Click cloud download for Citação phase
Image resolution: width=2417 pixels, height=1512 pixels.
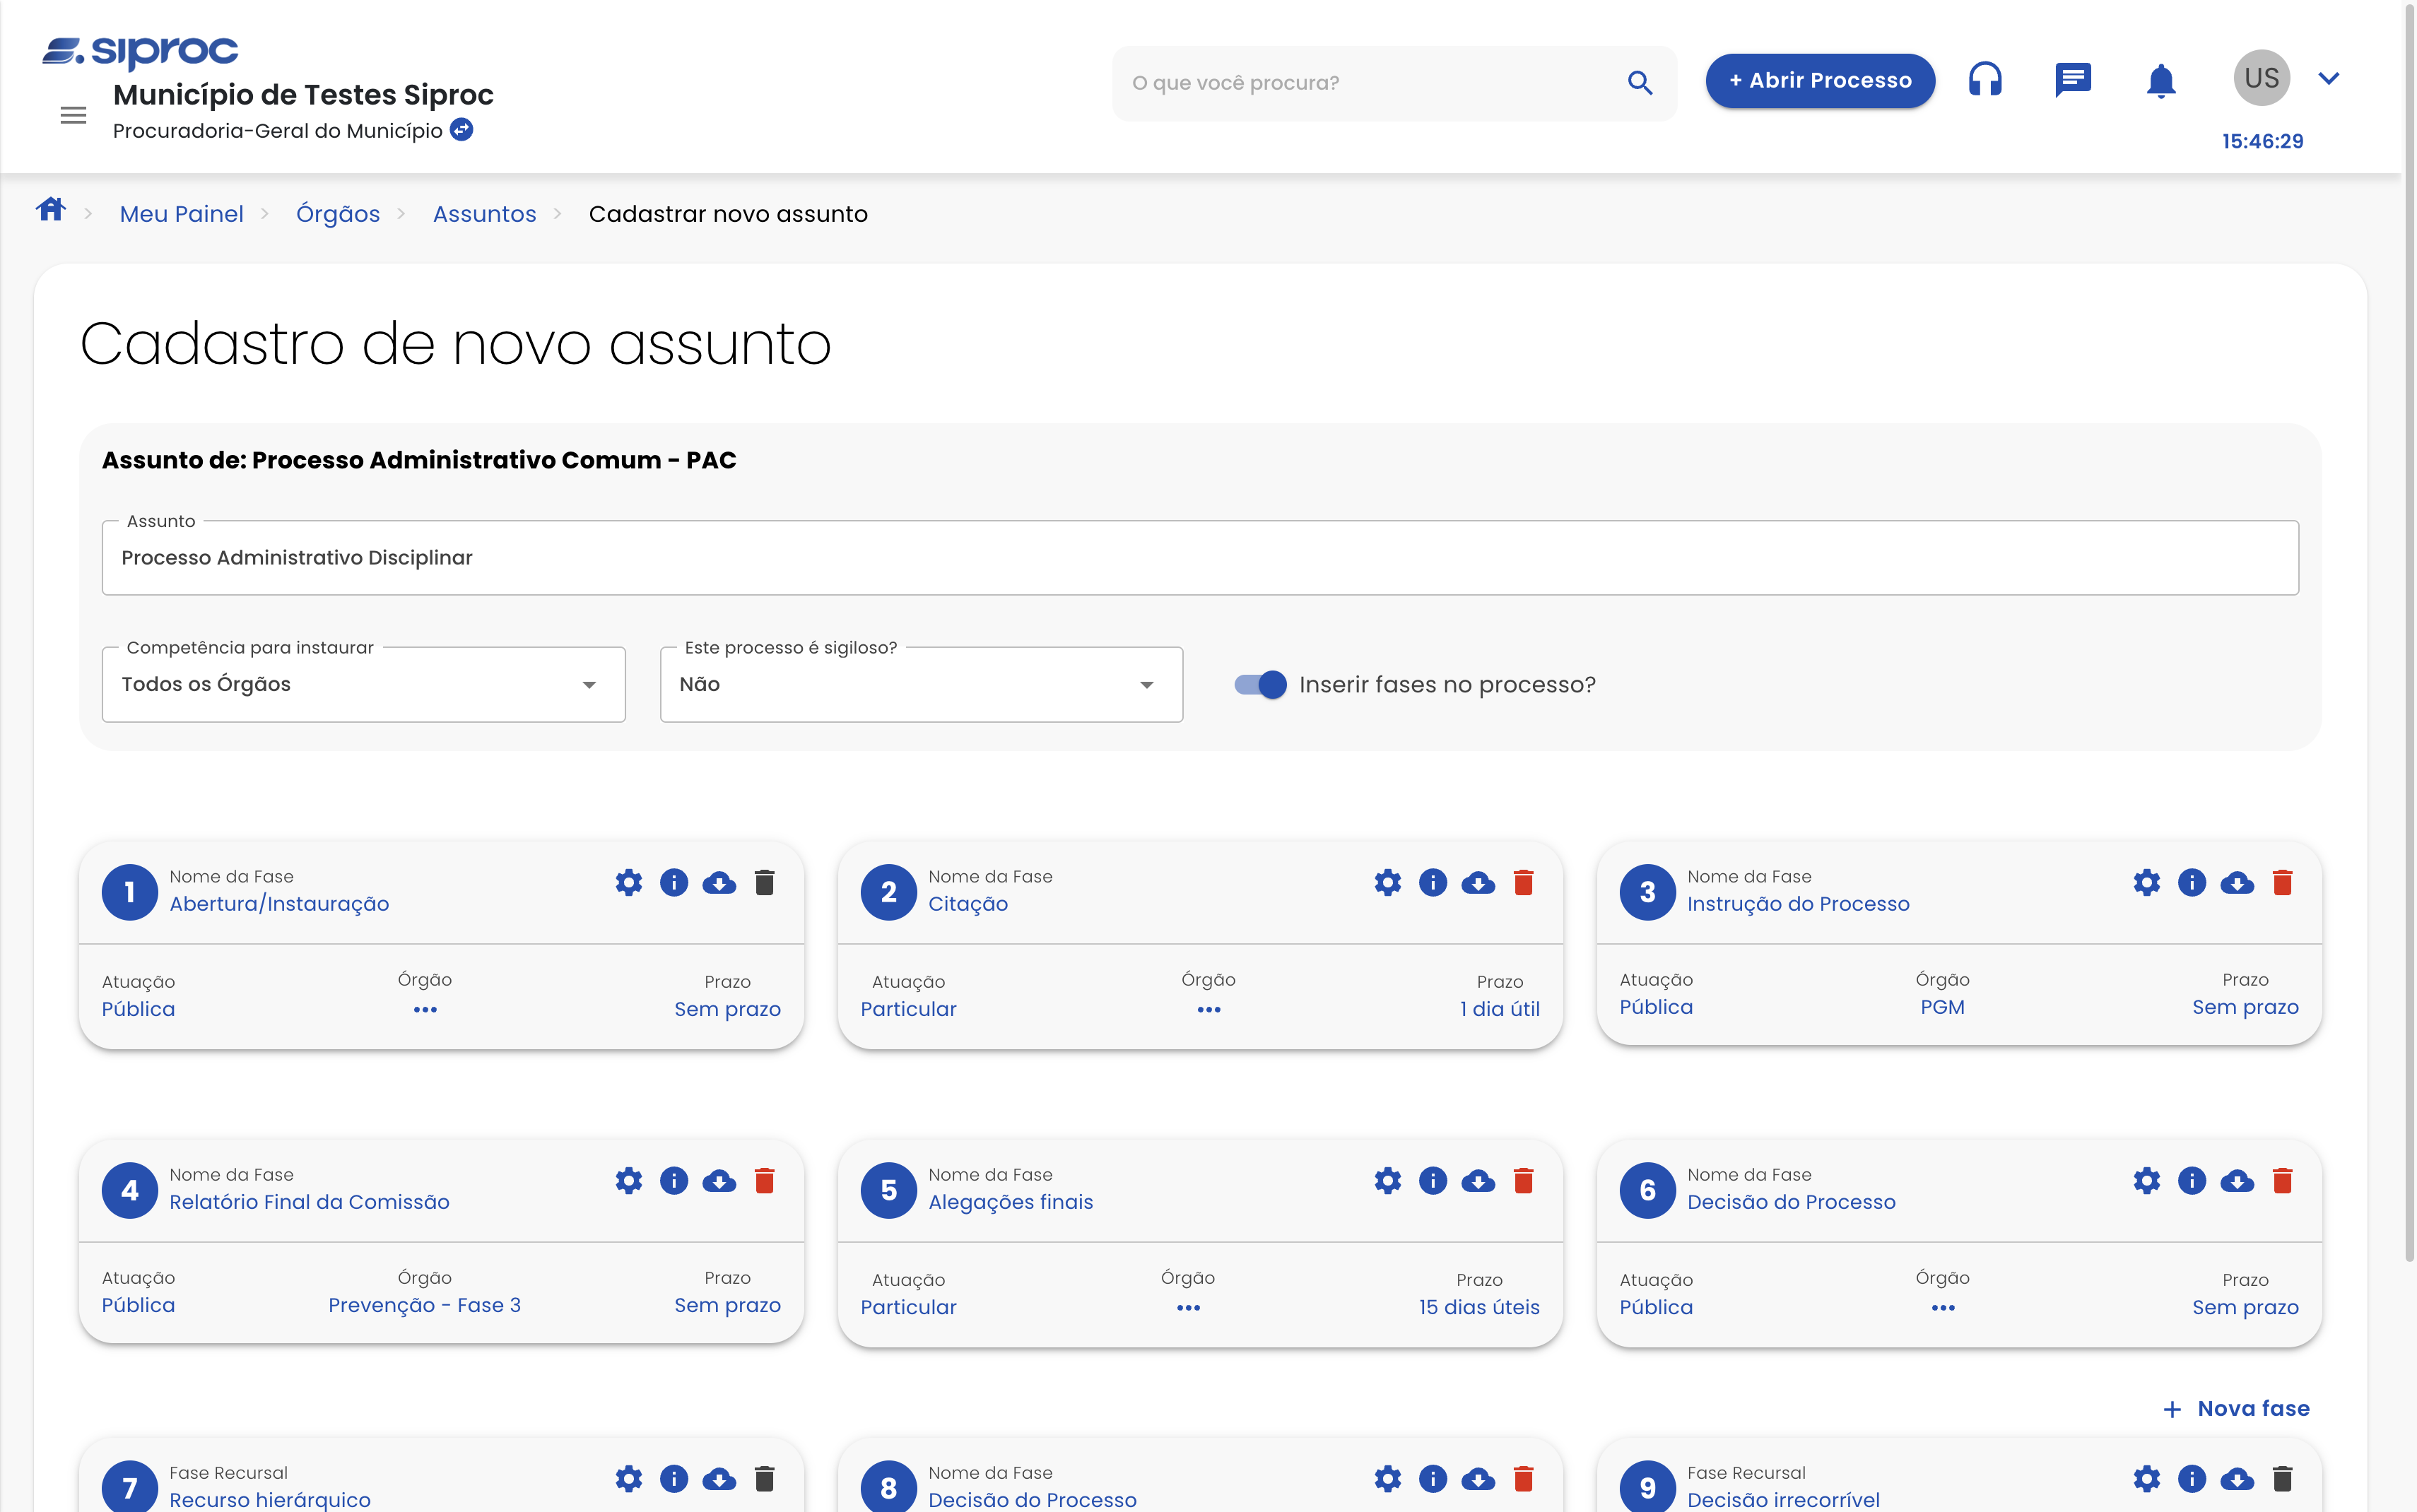click(1478, 883)
